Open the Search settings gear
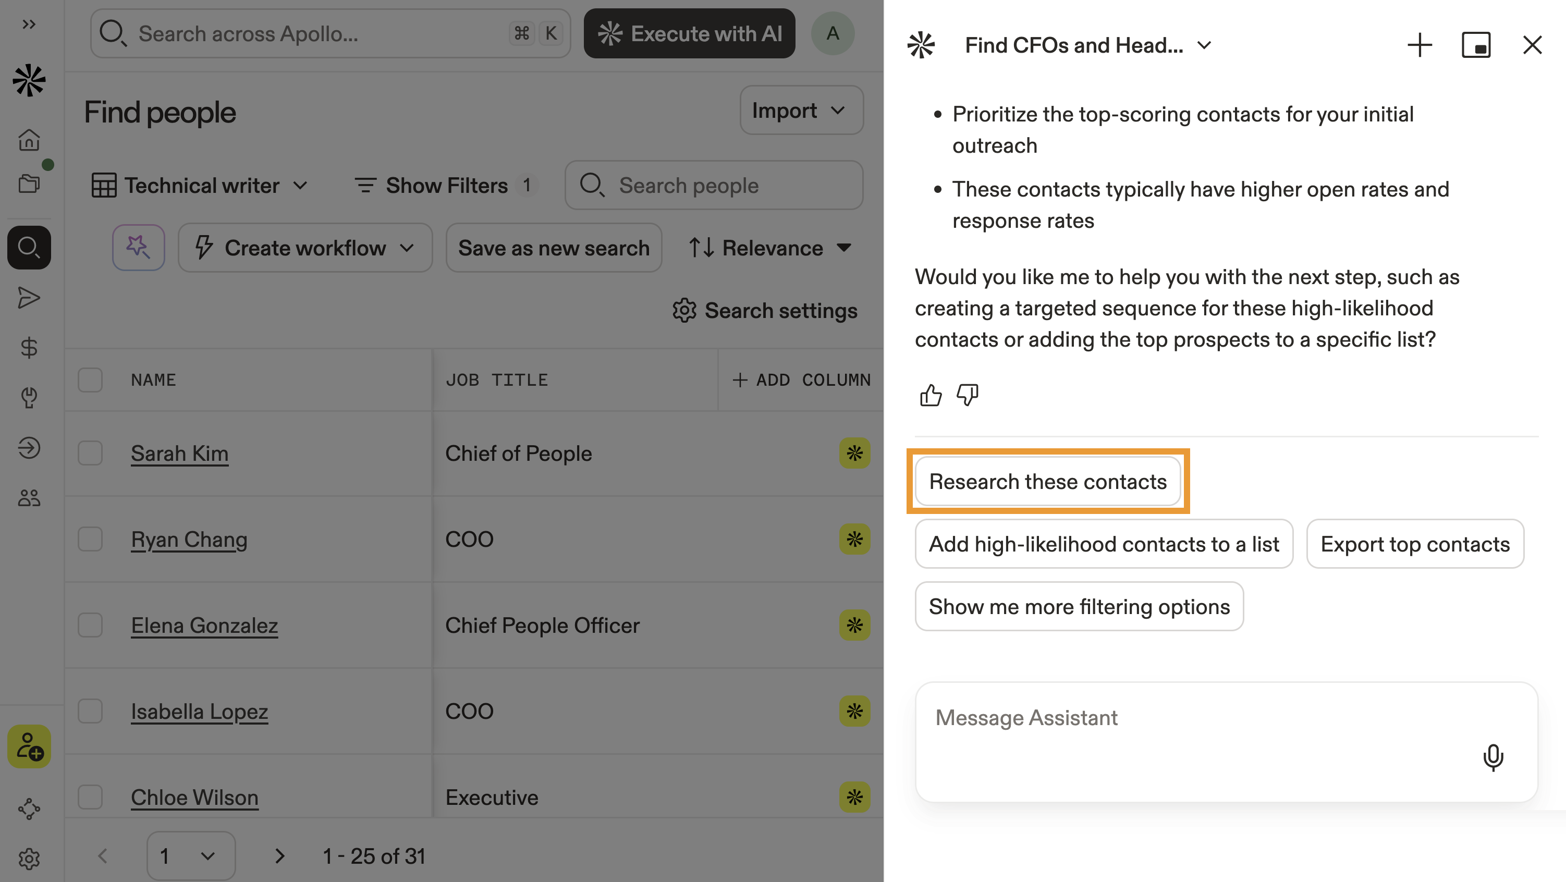 [765, 311]
